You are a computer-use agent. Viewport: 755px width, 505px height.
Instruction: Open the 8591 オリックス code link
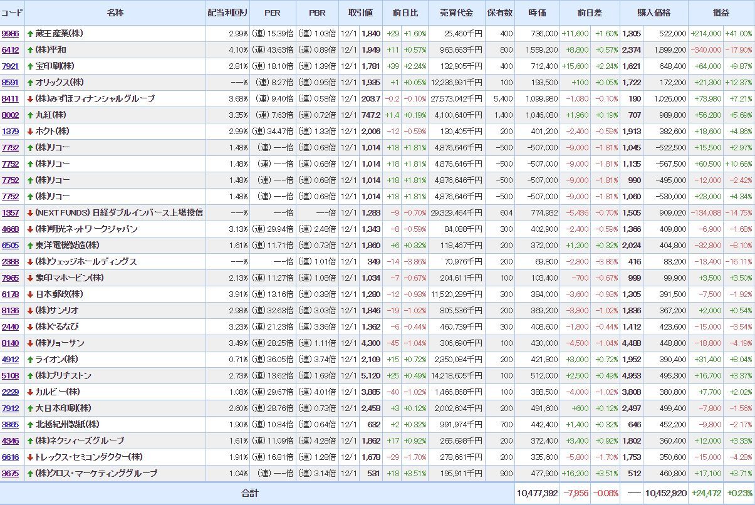coord(11,83)
